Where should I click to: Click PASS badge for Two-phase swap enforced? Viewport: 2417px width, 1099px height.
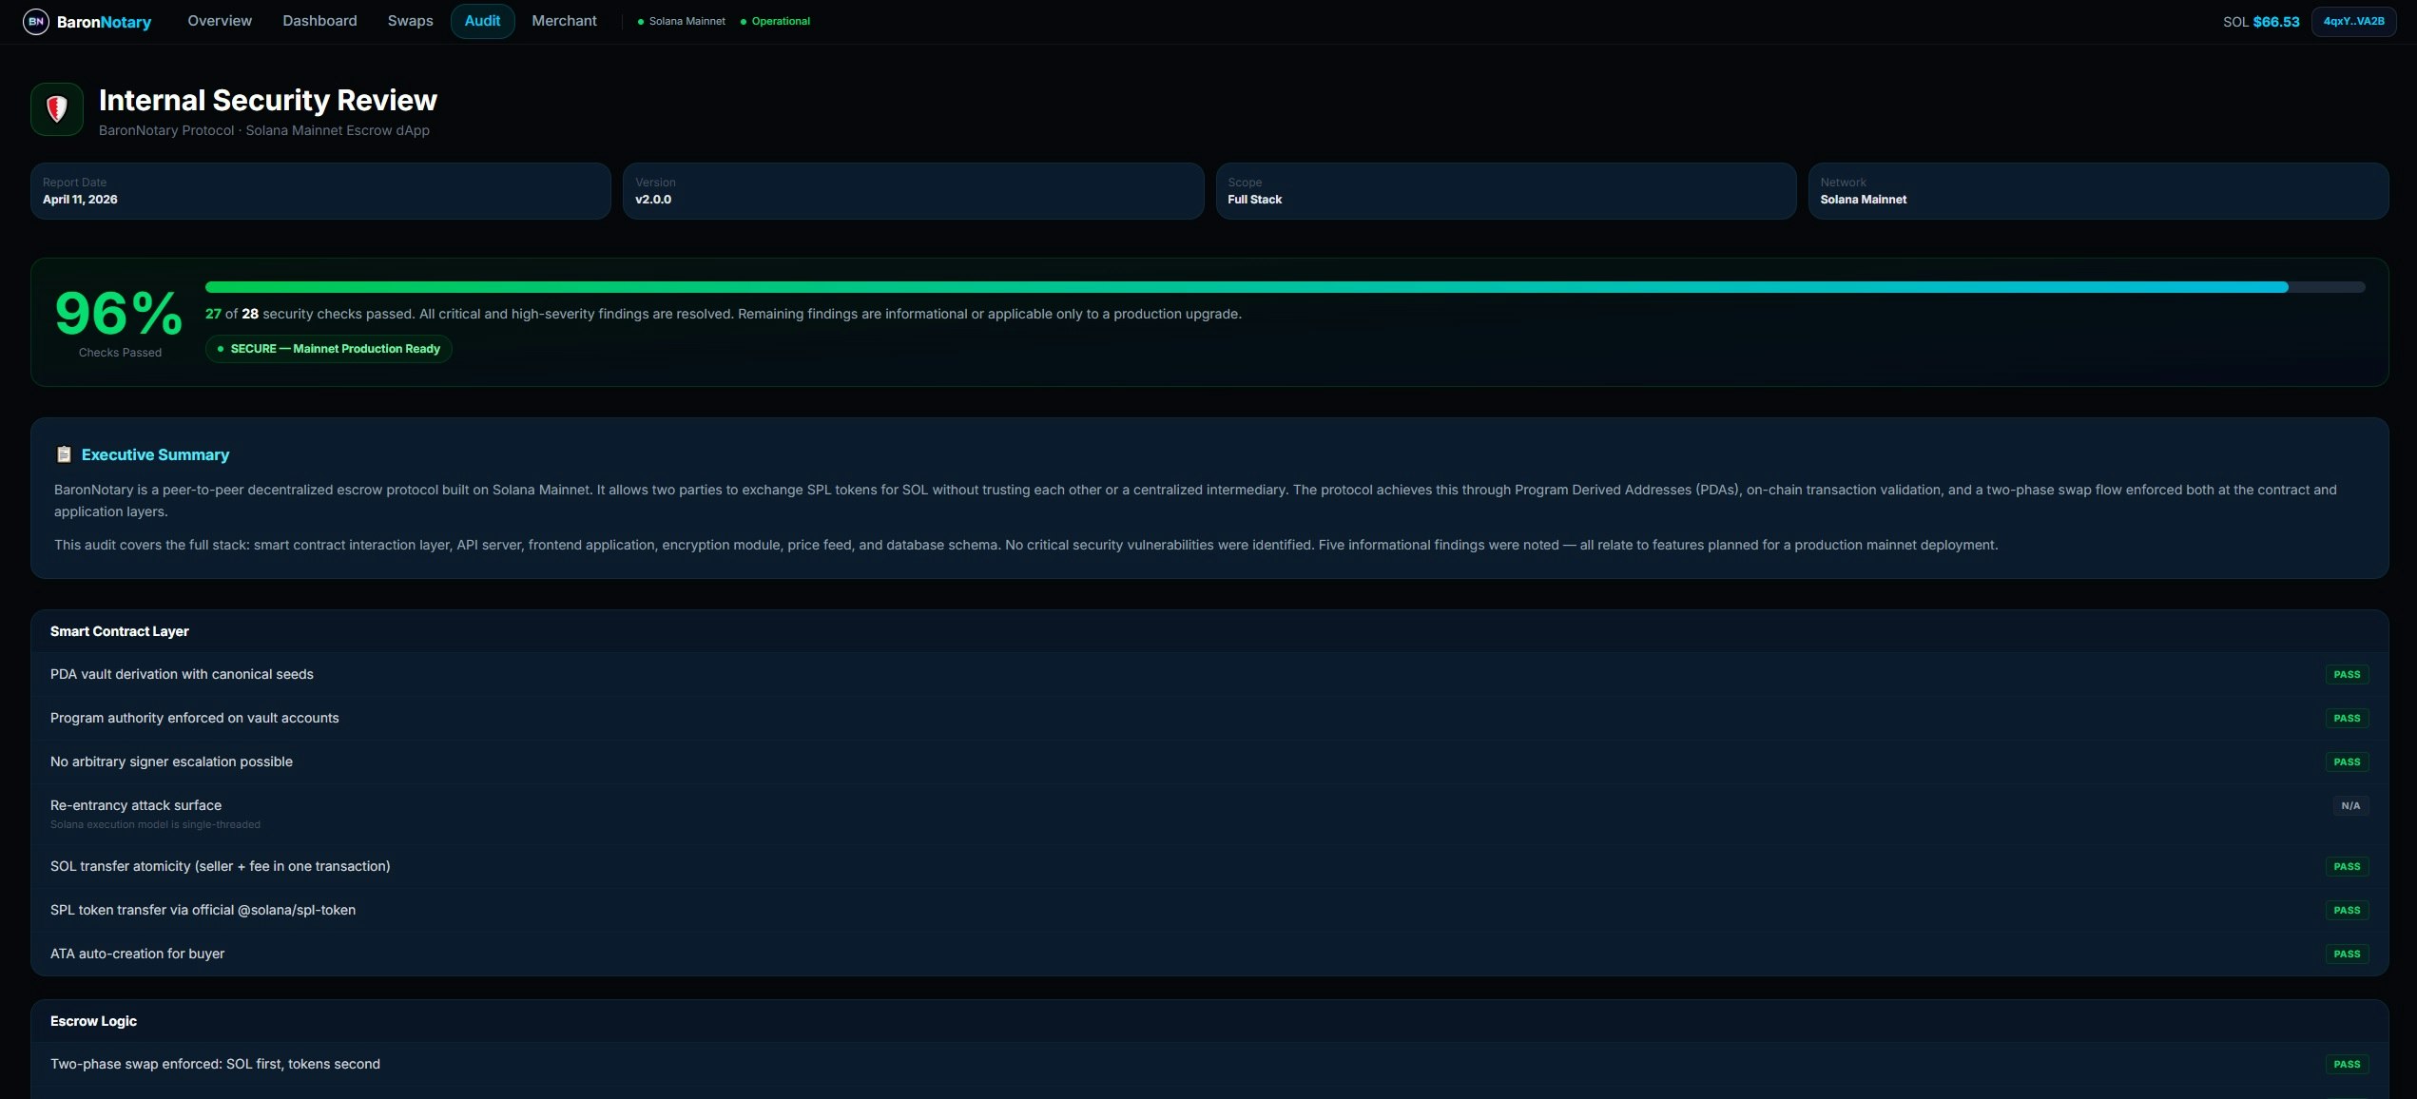click(x=2347, y=1064)
